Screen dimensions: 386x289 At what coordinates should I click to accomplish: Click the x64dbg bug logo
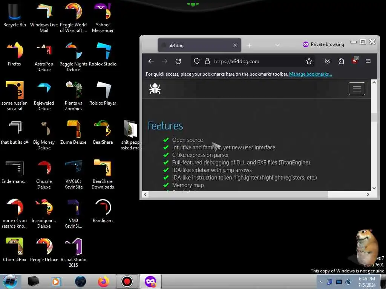point(155,89)
